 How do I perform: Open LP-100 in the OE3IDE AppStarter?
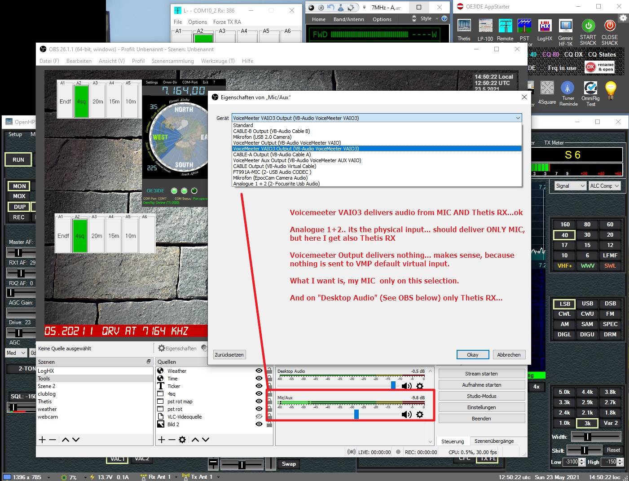[485, 26]
